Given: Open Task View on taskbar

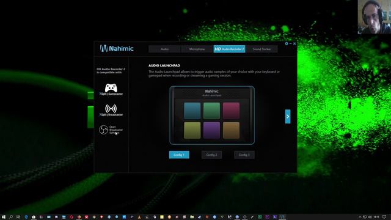Looking at the screenshot, I should coord(18,217).
